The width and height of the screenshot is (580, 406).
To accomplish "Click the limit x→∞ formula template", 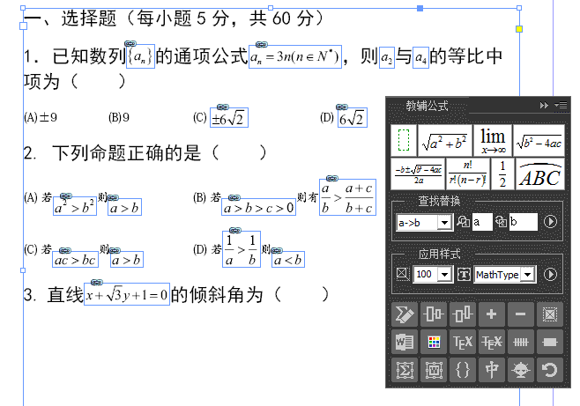I will tap(493, 140).
